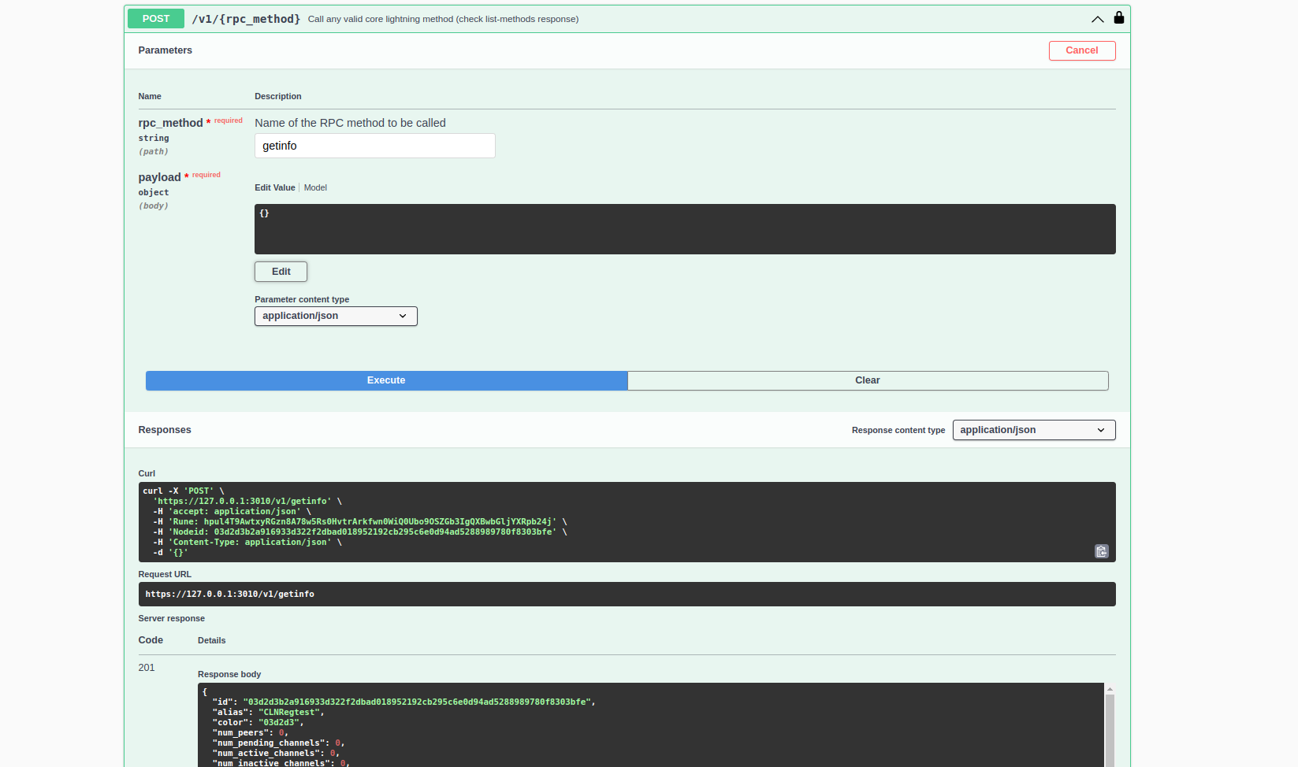This screenshot has height=767, width=1298.
Task: Click the Edit button under payload
Action: 281,272
